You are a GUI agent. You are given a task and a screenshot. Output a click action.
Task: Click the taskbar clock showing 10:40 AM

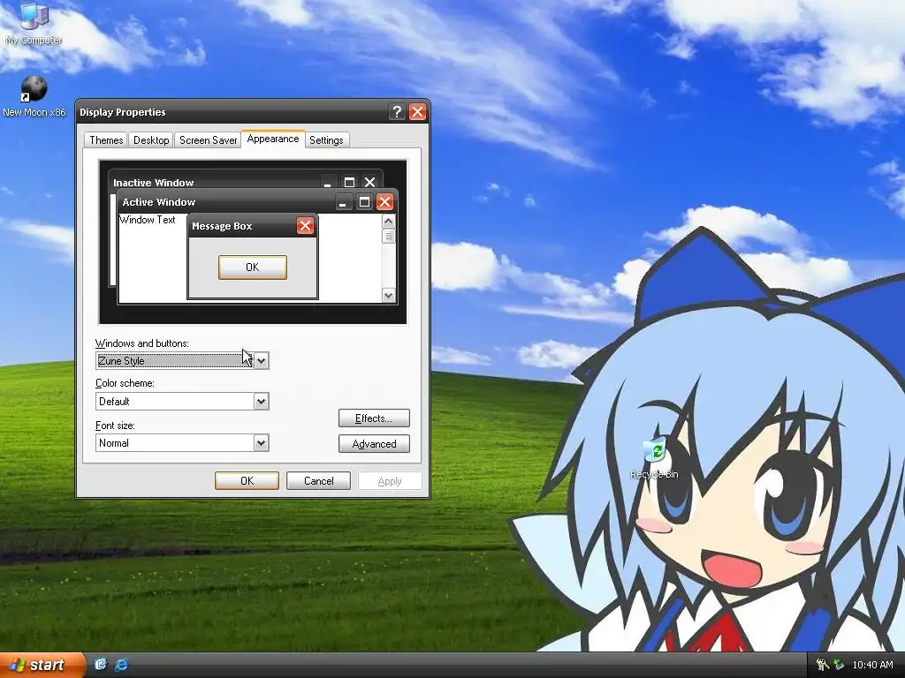[872, 665]
